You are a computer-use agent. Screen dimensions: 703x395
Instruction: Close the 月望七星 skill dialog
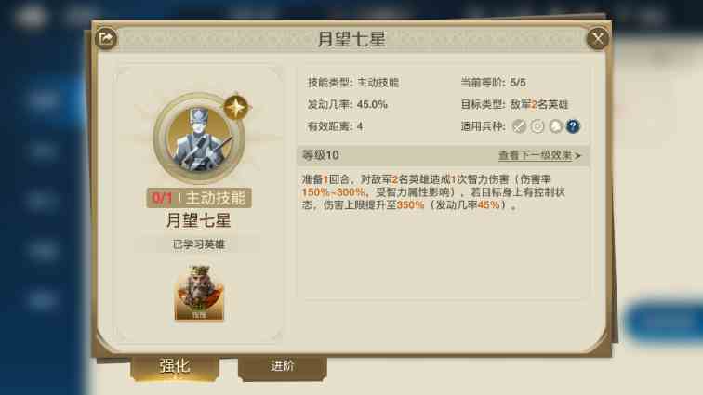tap(598, 38)
